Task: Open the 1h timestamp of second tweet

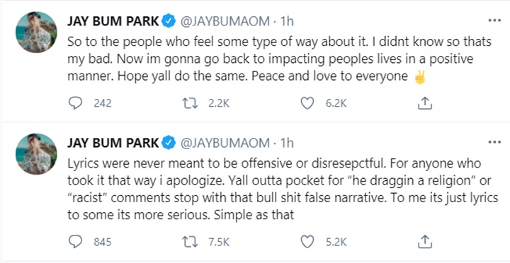Action: [x=287, y=144]
